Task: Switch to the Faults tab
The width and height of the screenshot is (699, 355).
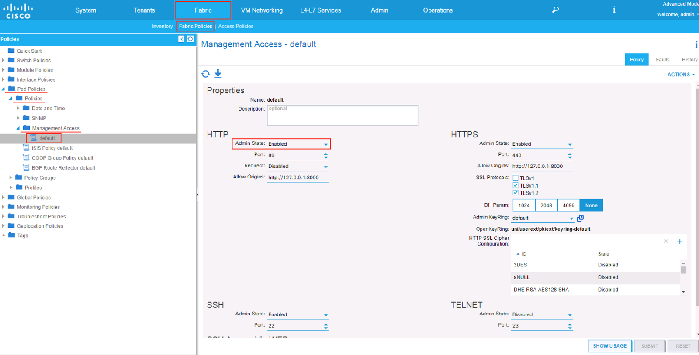Action: pos(662,60)
